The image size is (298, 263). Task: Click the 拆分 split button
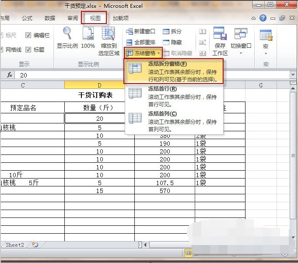tap(172, 32)
